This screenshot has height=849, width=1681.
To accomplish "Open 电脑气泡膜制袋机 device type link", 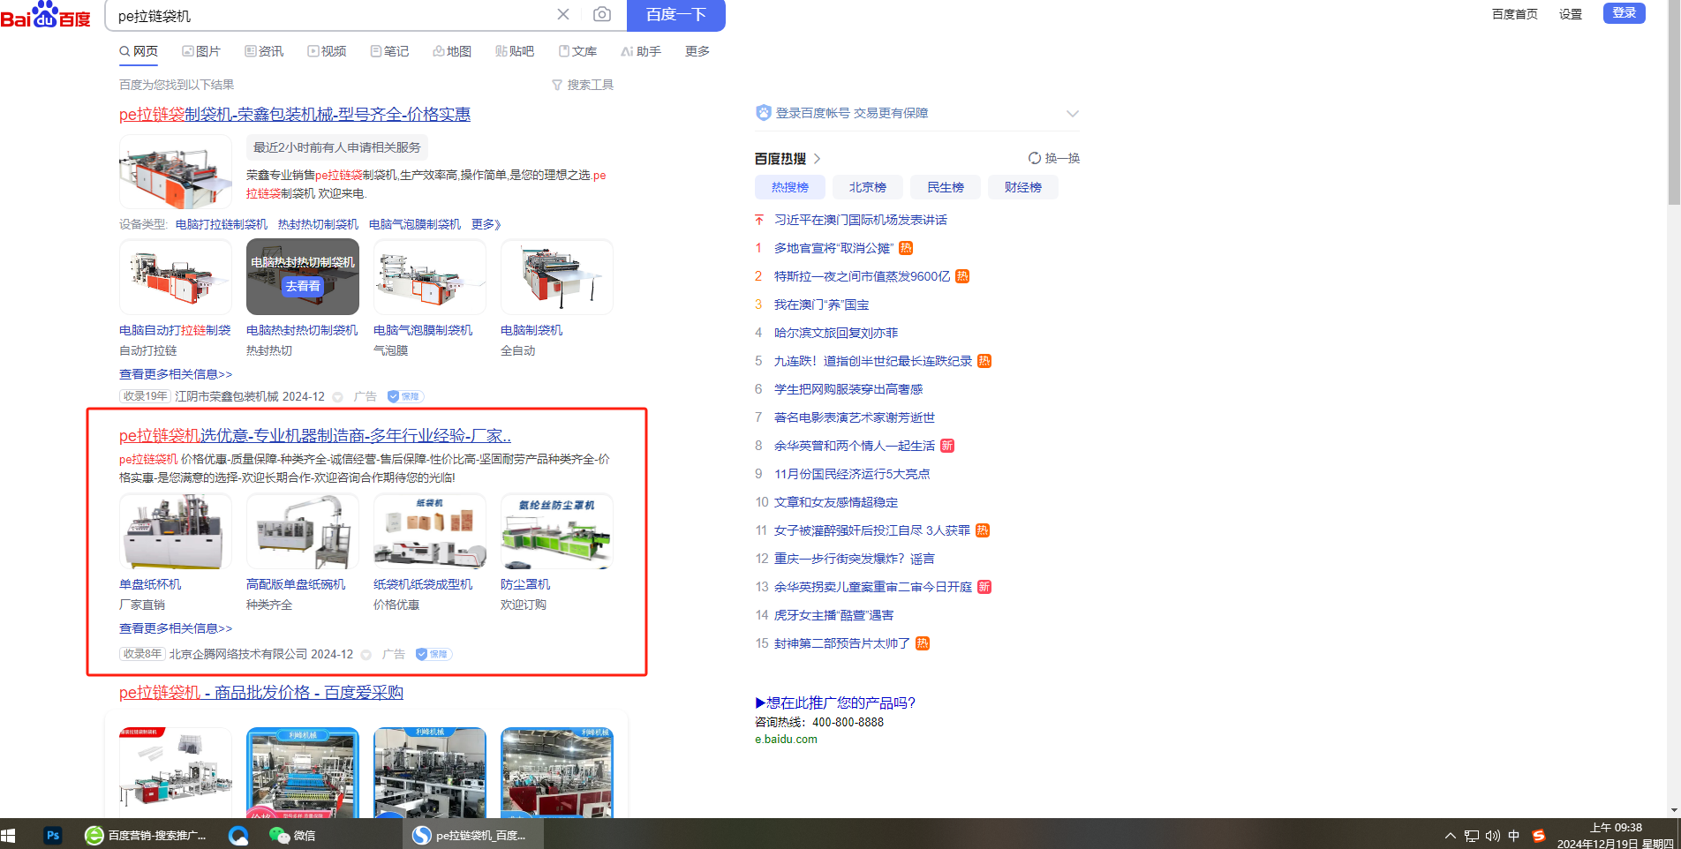I will pos(415,224).
